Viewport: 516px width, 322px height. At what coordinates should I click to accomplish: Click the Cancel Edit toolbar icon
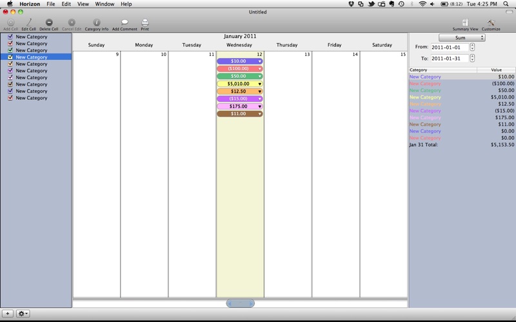(72, 23)
